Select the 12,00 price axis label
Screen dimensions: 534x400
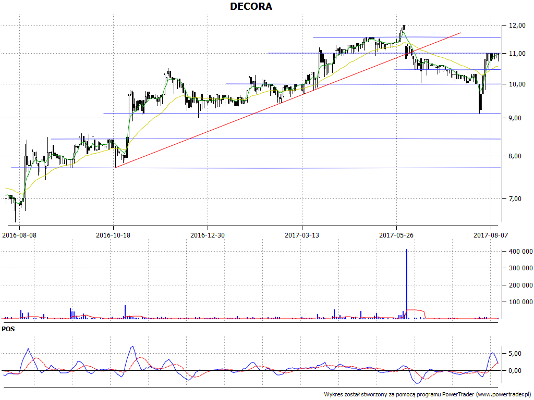[517, 26]
